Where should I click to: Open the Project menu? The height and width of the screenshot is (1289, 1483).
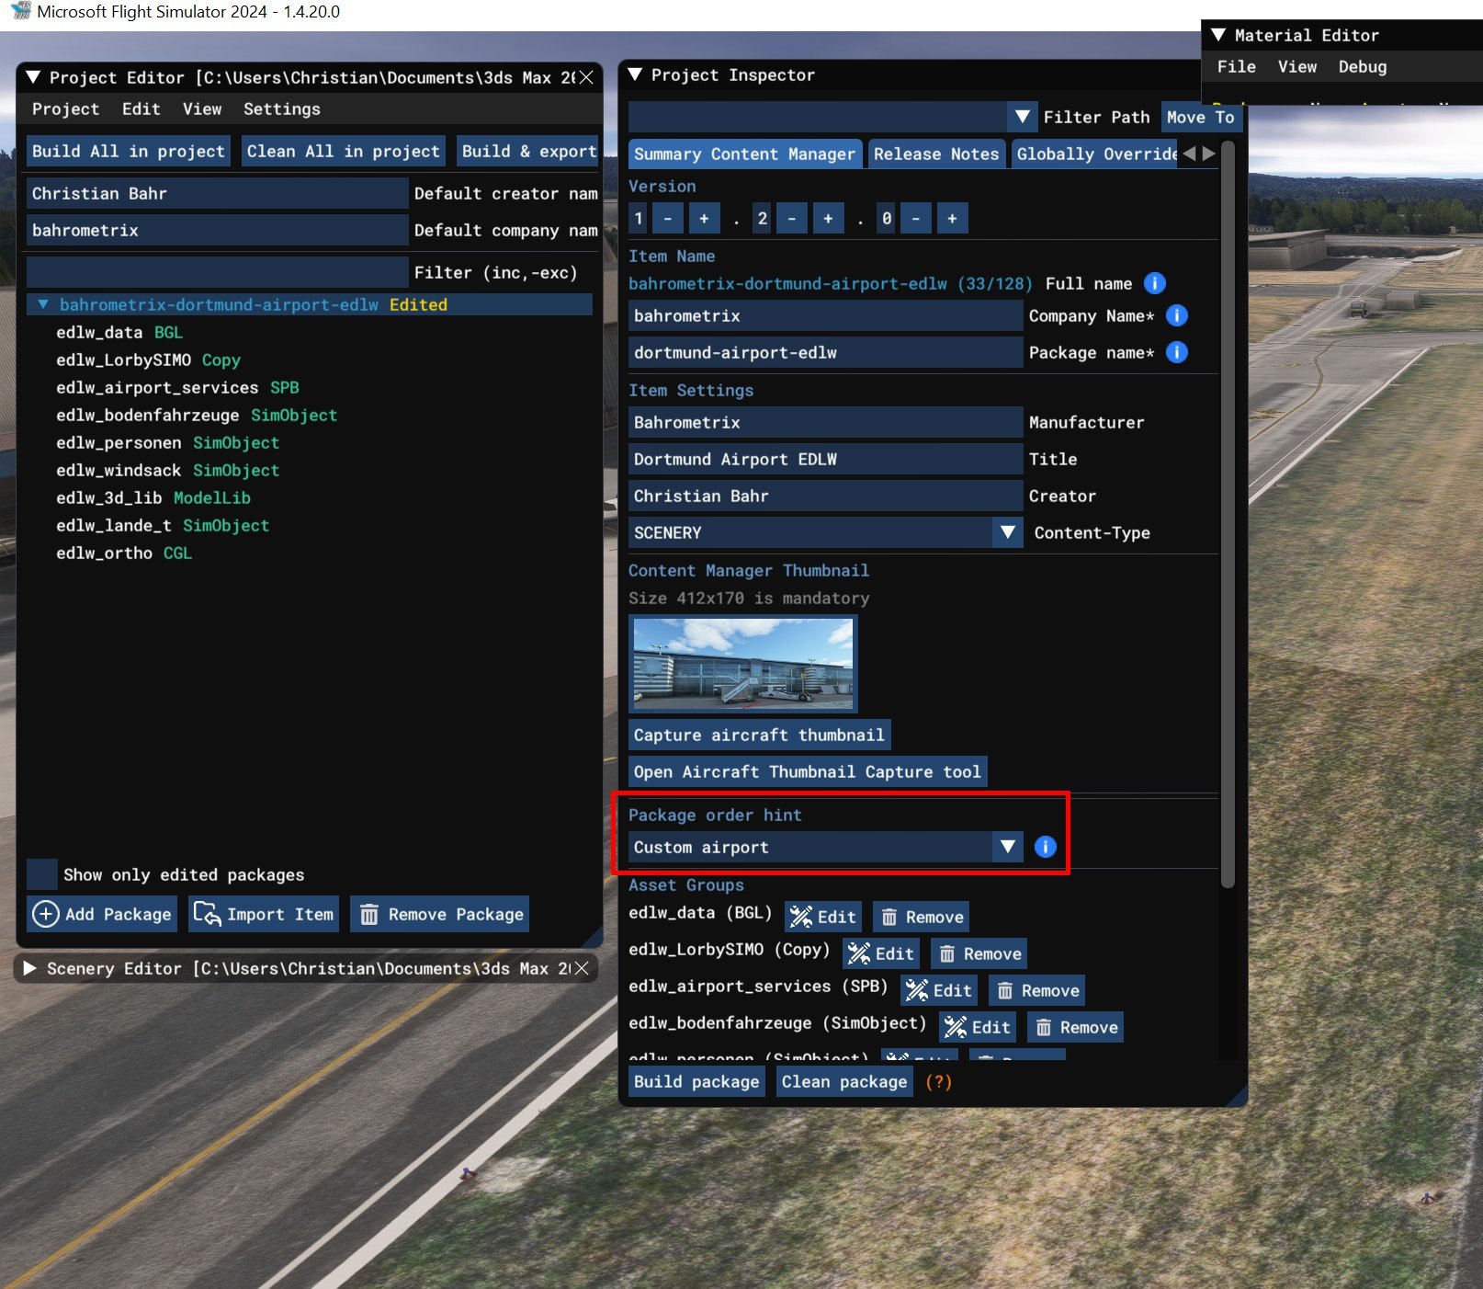tap(65, 108)
